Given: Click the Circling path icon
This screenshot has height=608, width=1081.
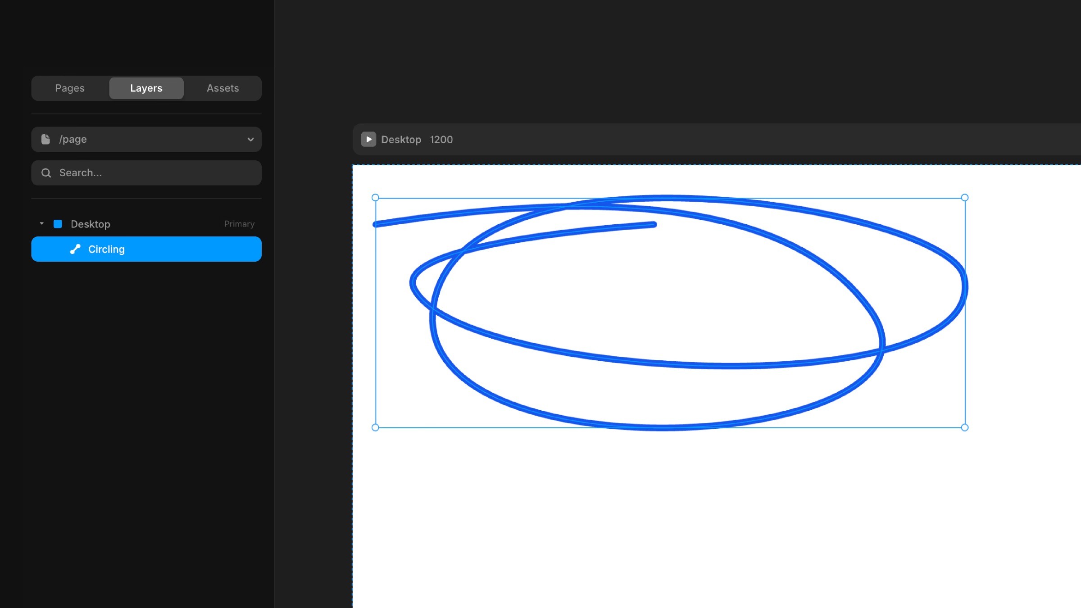Looking at the screenshot, I should tap(75, 249).
